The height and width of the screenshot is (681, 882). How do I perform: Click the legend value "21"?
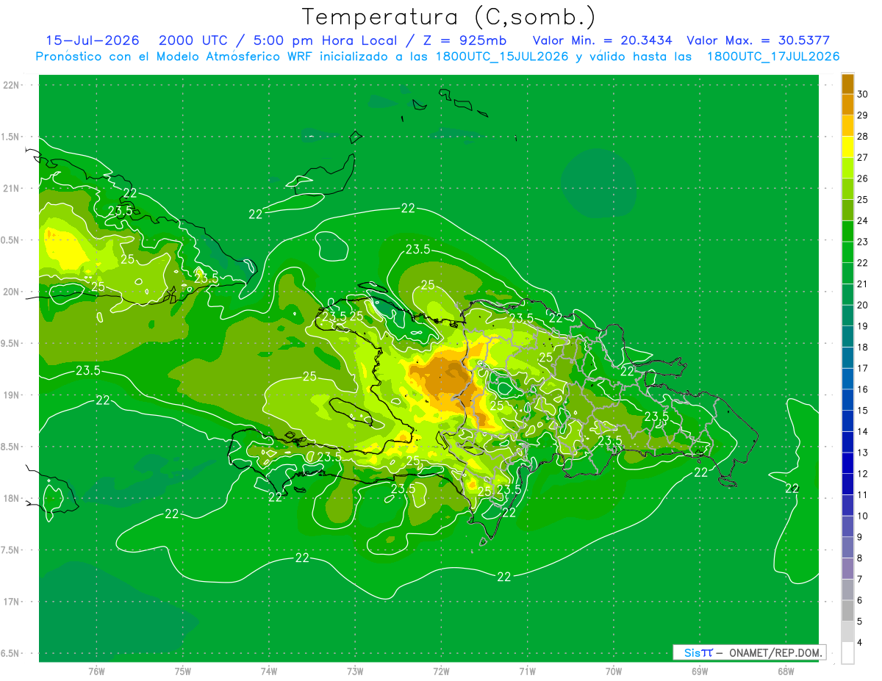pos(863,284)
